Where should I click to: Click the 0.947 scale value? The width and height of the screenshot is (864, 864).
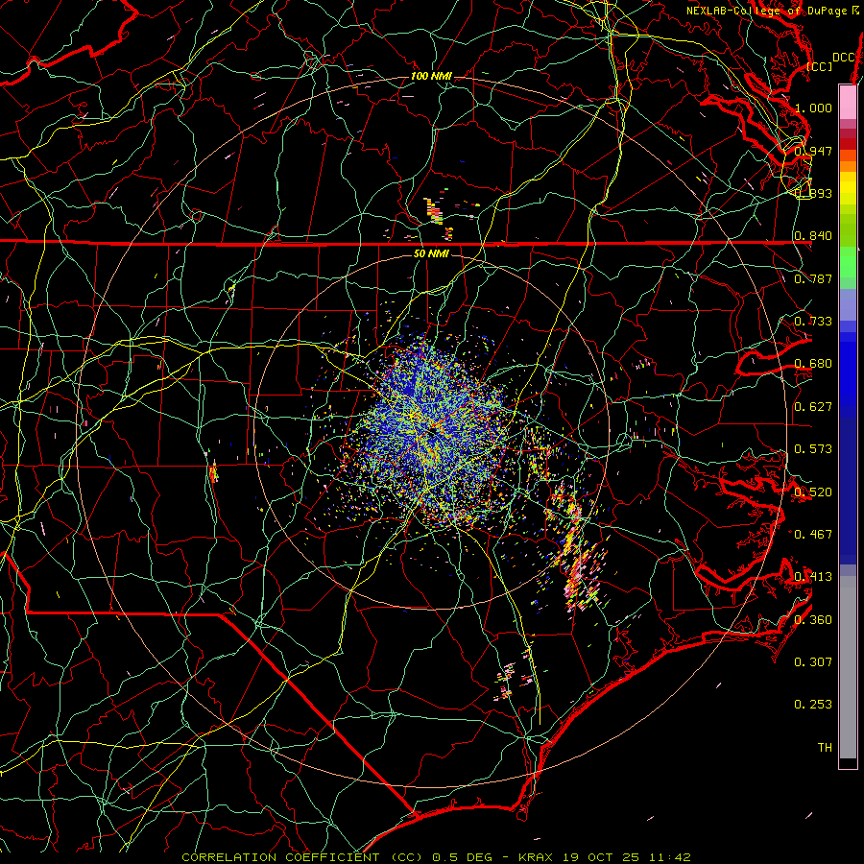[813, 151]
